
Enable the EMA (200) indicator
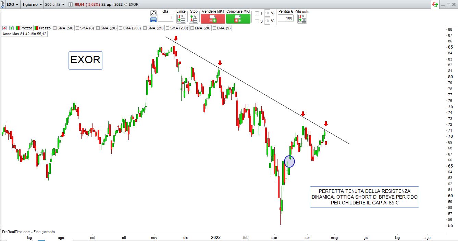tap(121, 28)
